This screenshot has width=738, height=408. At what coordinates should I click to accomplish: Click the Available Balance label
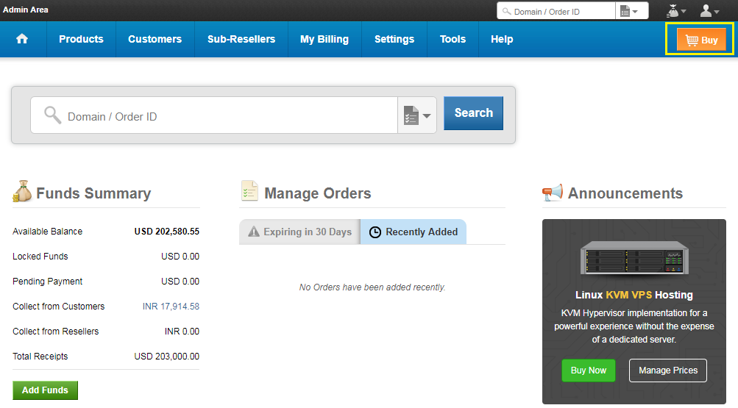[48, 232]
